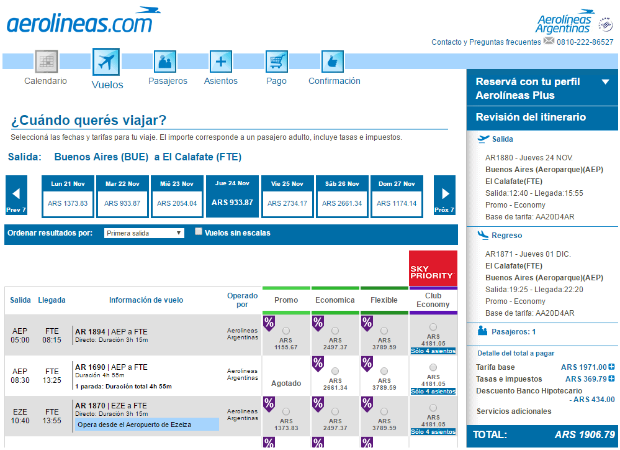The width and height of the screenshot is (620, 450).
Task: Click Economica discount tag for AR 1690
Action: pos(318,364)
